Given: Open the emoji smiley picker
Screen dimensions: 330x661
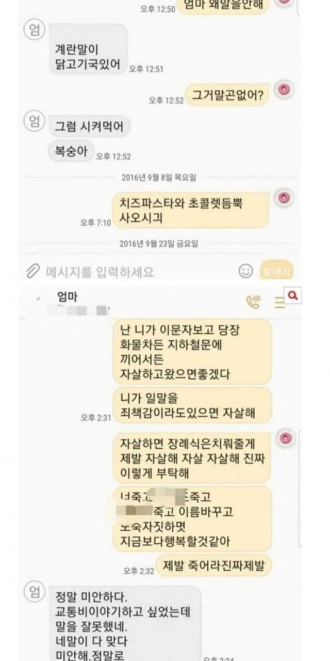Looking at the screenshot, I should pos(246,271).
